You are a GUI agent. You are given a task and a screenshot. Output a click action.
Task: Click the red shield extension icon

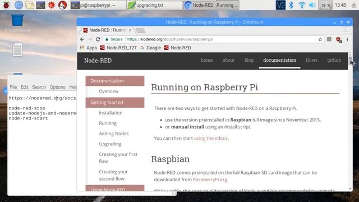point(339,40)
